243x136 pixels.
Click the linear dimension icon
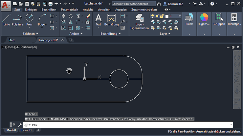point(122,16)
